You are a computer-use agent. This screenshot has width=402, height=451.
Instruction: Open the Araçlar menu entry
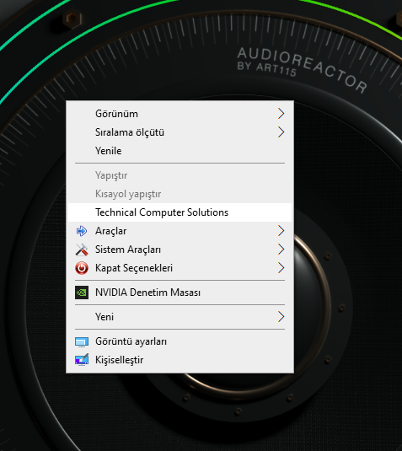(x=180, y=231)
